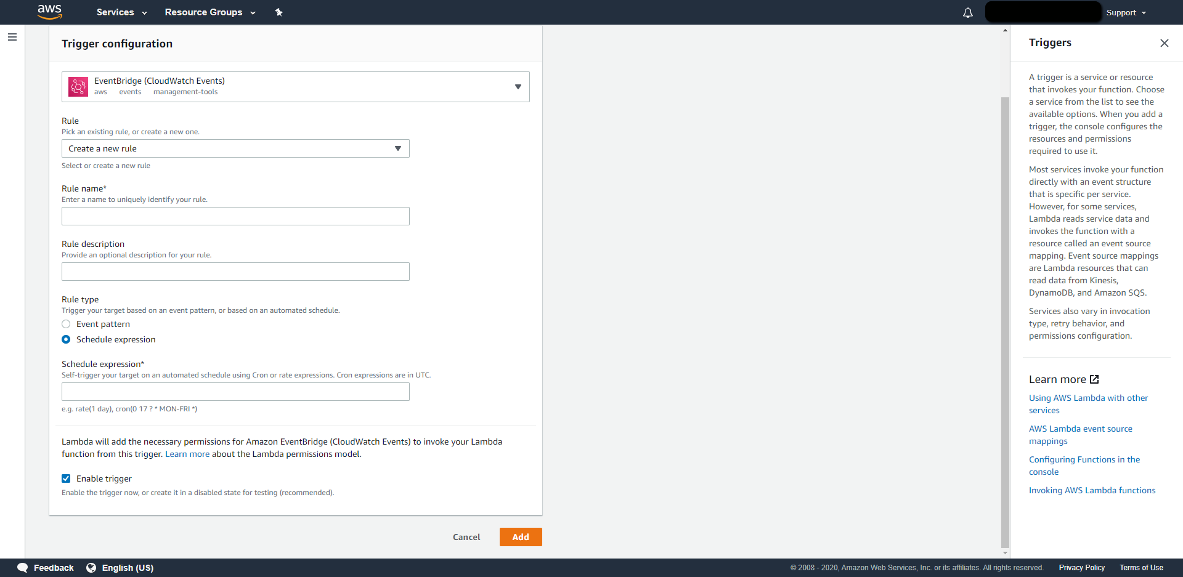1183x577 pixels.
Task: Click the Add button to create the trigger
Action: pos(520,536)
